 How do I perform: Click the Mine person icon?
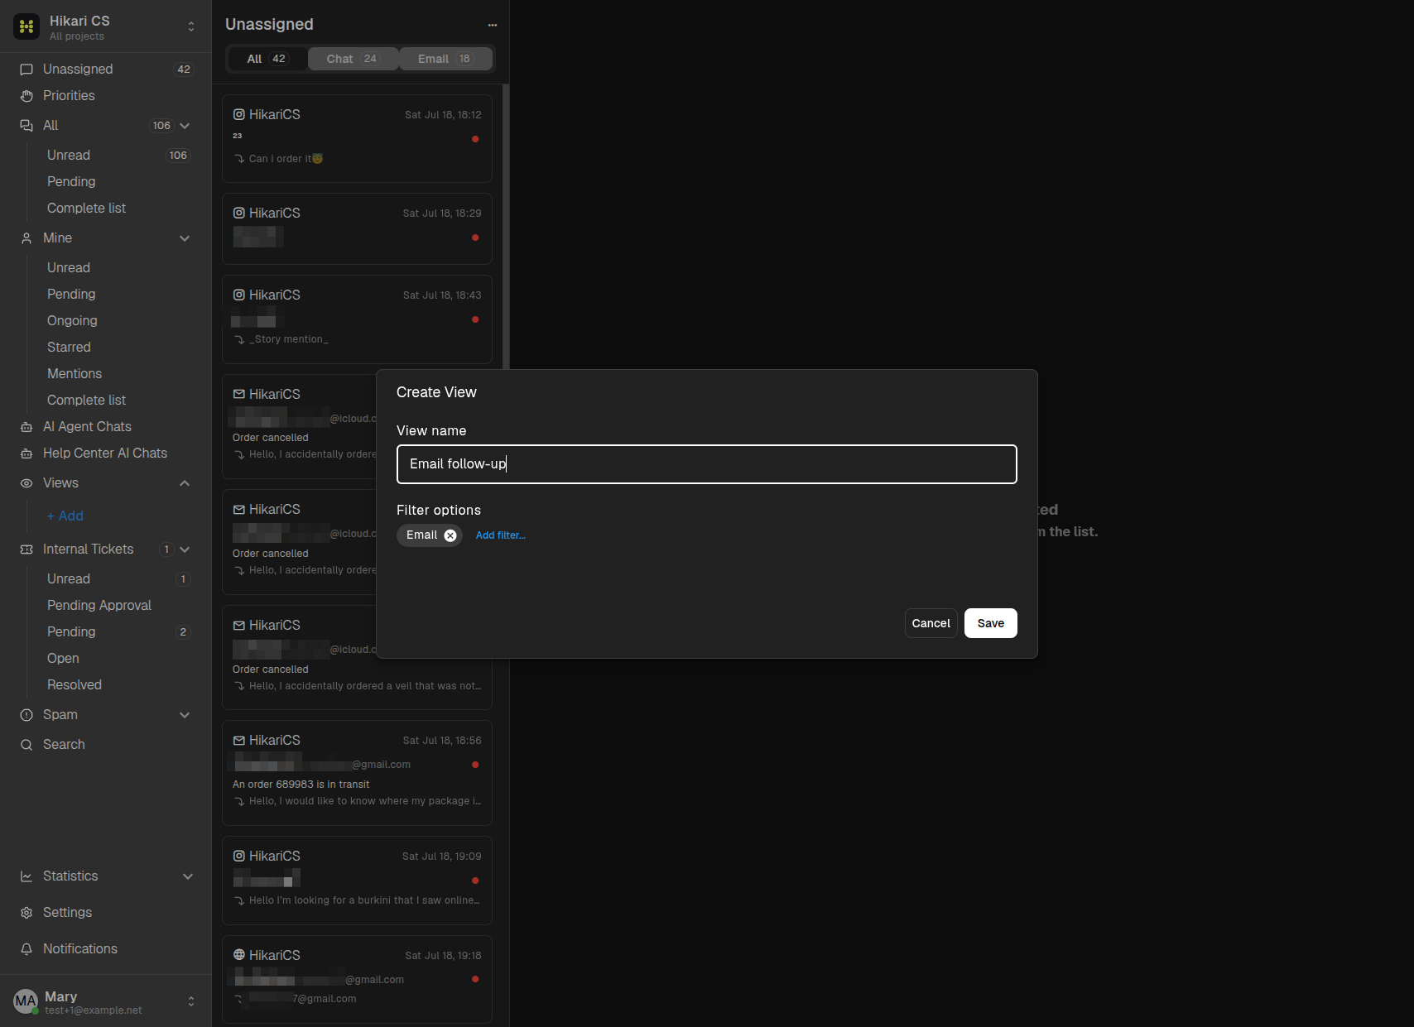pyautogui.click(x=26, y=238)
